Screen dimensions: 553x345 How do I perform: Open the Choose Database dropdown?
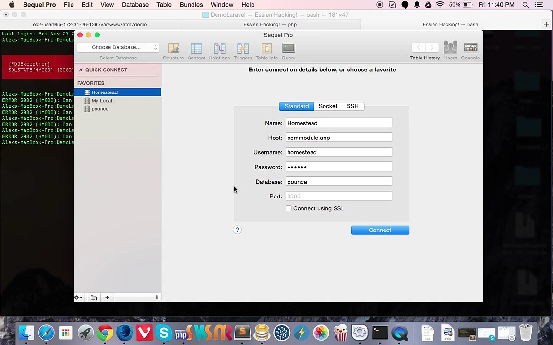(x=118, y=47)
